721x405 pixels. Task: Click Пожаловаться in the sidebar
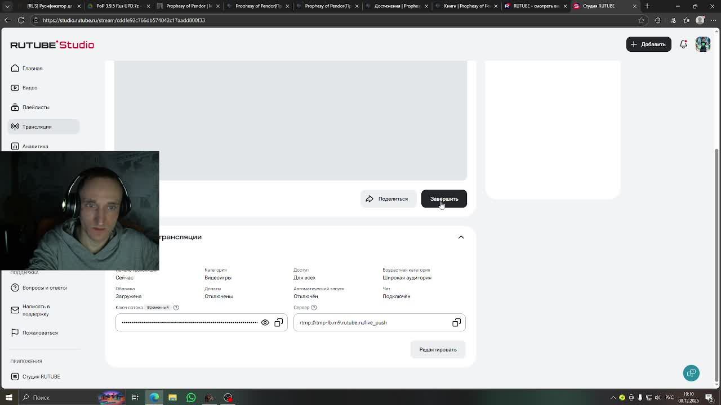pyautogui.click(x=44, y=332)
